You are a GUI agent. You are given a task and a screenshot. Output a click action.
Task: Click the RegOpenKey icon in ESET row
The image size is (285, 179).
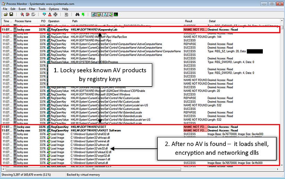49,127
